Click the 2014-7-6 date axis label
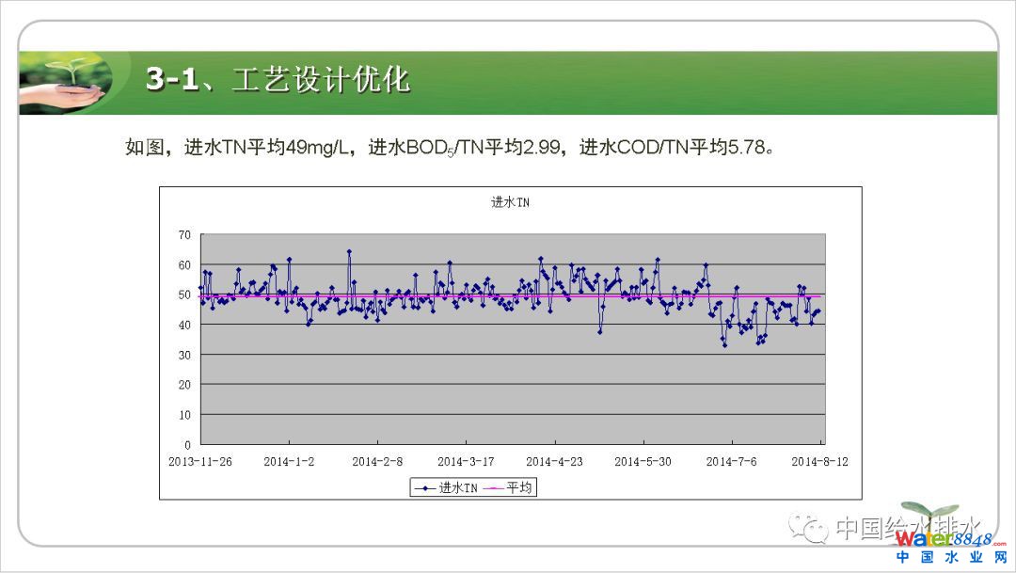 pos(731,461)
